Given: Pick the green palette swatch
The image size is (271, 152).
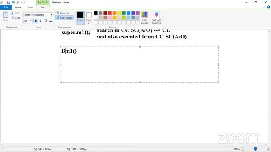Looking at the screenshot, I should click(124, 13).
